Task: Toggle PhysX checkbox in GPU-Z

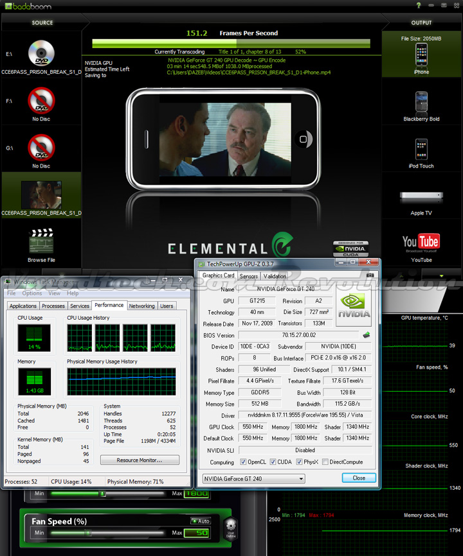Action: [299, 462]
